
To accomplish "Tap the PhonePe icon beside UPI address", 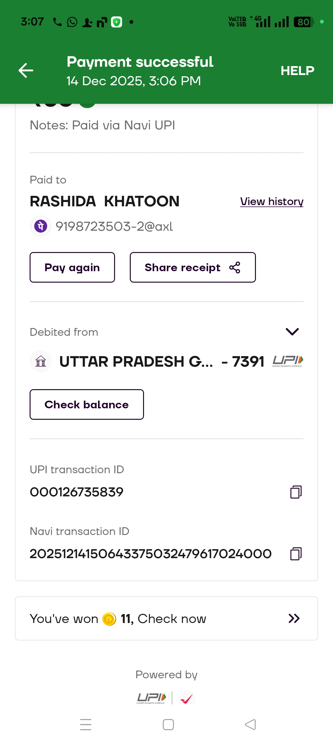I will 41,226.
